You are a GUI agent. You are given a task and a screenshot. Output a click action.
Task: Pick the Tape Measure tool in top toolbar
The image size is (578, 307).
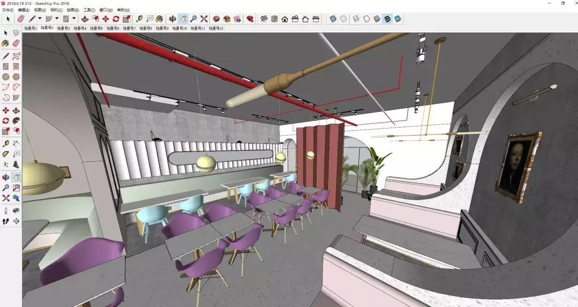(x=140, y=19)
